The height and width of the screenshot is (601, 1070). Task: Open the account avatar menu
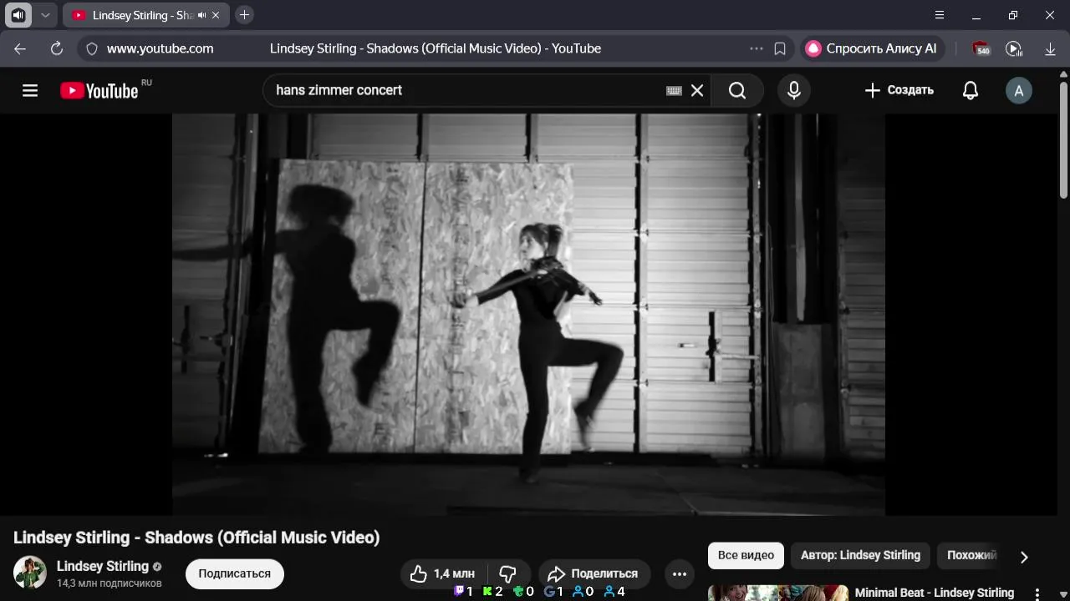coord(1018,90)
